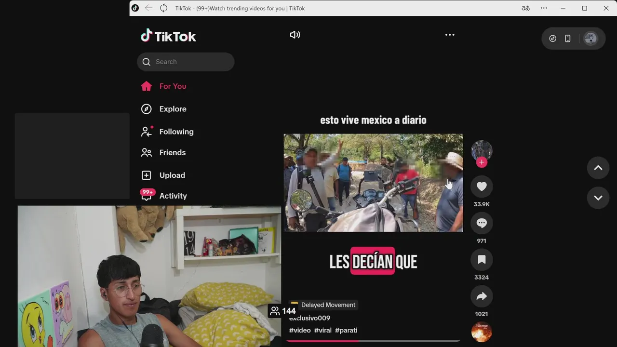Click the Explore compass icon
The image size is (617, 347).
point(147,109)
